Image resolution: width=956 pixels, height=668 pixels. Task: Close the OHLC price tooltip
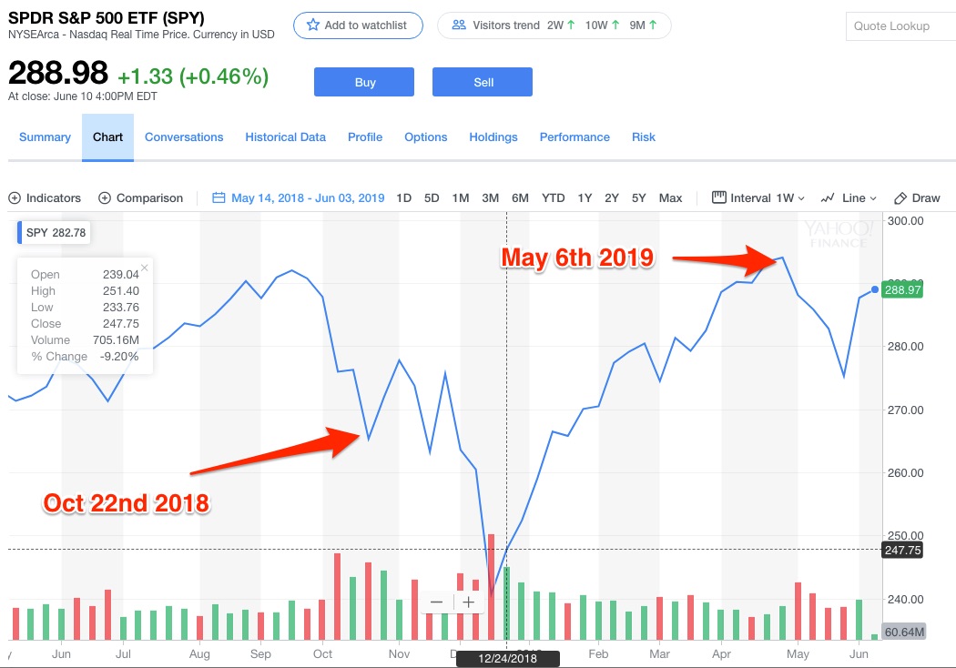pyautogui.click(x=144, y=268)
